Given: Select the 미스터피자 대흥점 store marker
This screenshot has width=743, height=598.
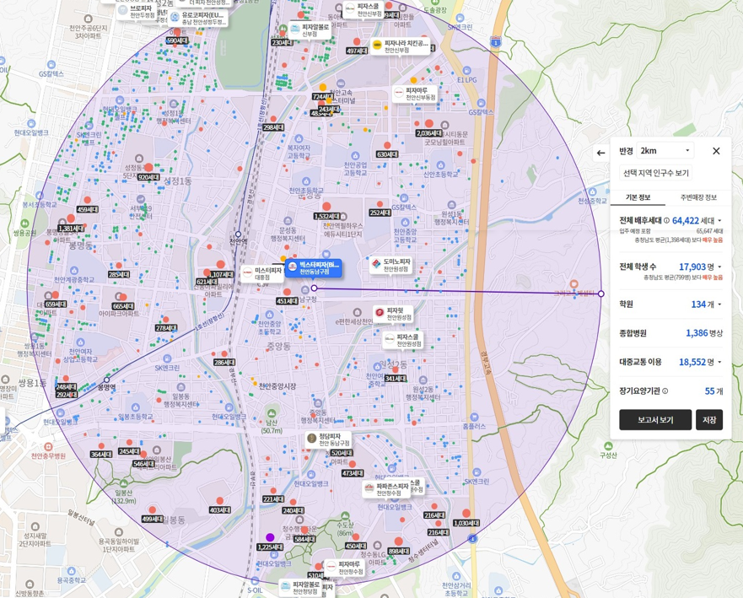Looking at the screenshot, I should [261, 273].
